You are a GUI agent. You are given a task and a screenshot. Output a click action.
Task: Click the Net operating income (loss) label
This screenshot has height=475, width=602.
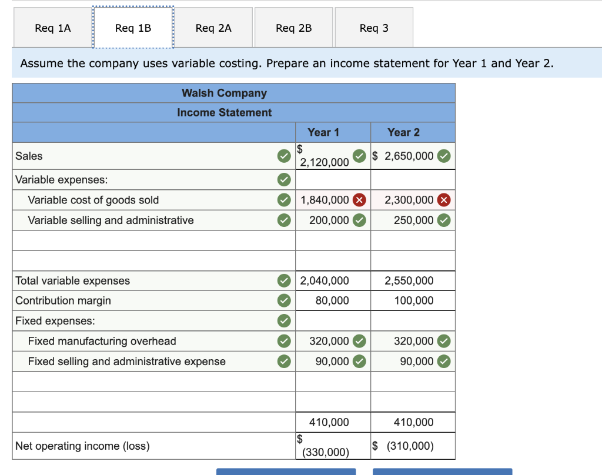pyautogui.click(x=82, y=446)
